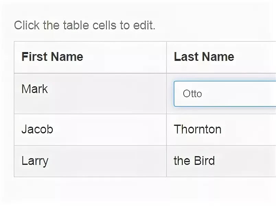Click the Jacob table cell
The width and height of the screenshot is (276, 206).
coord(37,129)
